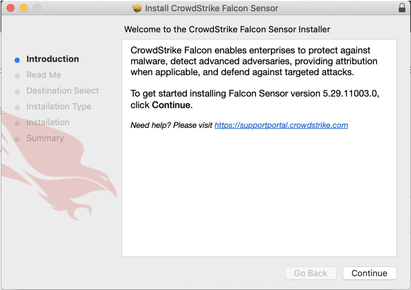This screenshot has height=290, width=411.
Task: Click the Welcome heading above content pane
Action: (227, 30)
